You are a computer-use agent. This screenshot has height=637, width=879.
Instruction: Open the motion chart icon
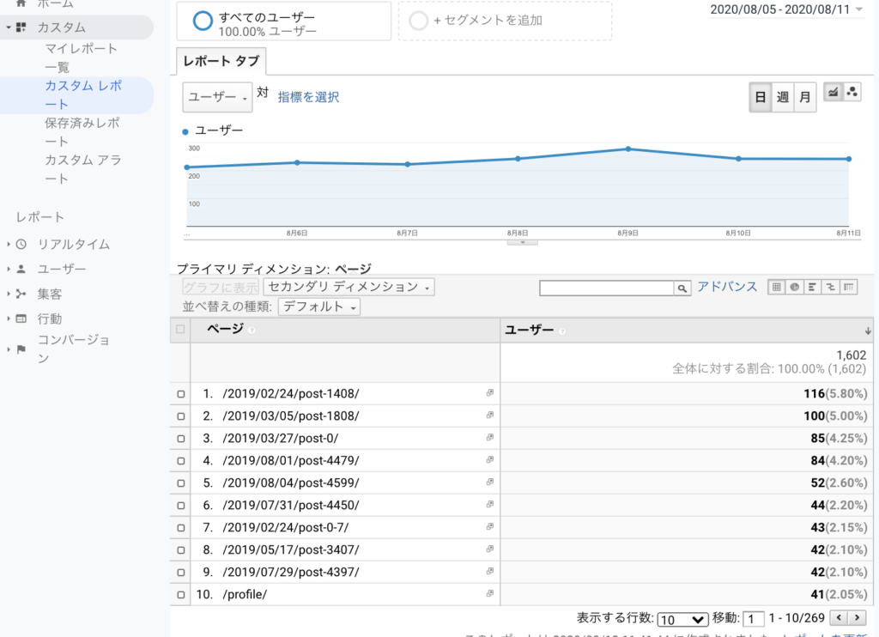[852, 93]
